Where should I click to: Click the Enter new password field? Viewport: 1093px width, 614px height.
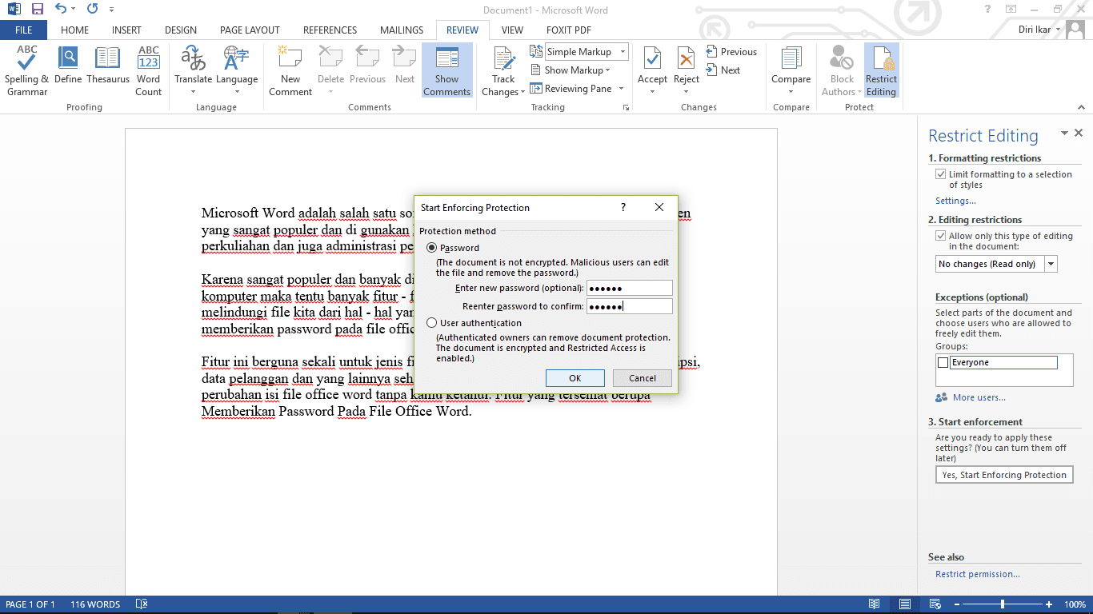630,288
